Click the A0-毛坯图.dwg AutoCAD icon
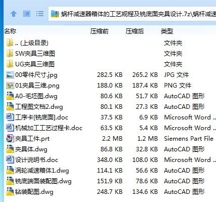This screenshot has height=202, width=216. point(10,96)
